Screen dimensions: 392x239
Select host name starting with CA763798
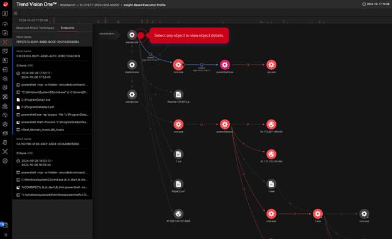pos(48,144)
